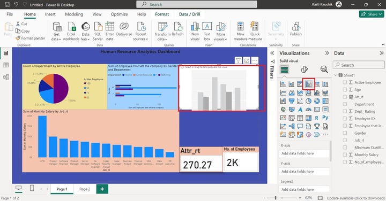386x201 pixels.
Task: Check the Active Employee field
Action: pyautogui.click(x=345, y=82)
